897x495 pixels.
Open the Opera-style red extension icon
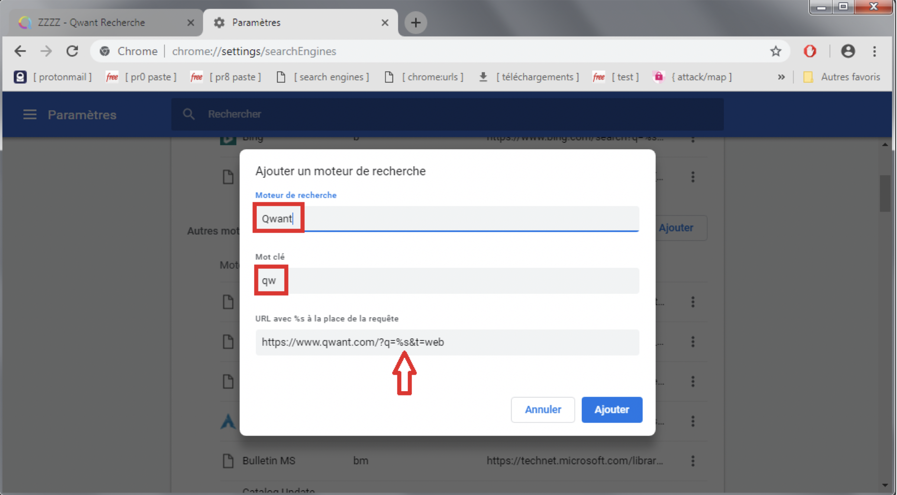(x=810, y=51)
